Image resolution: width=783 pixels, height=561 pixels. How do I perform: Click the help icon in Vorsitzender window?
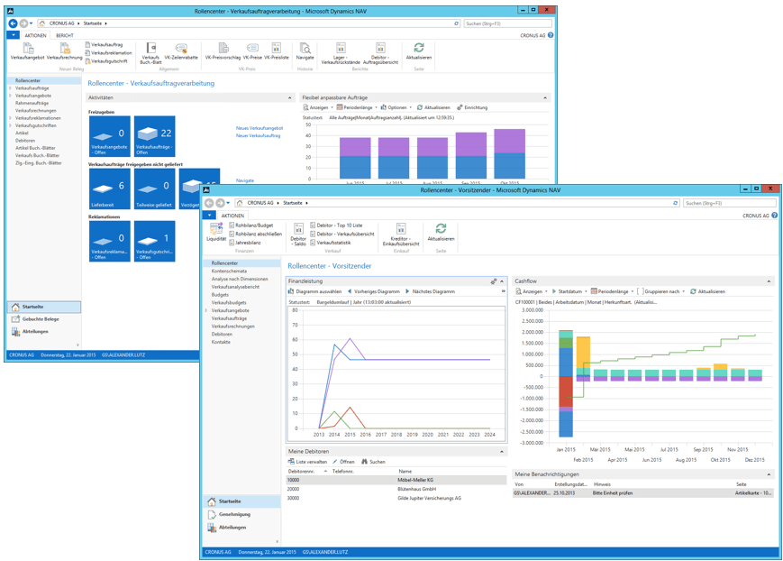tap(775, 216)
